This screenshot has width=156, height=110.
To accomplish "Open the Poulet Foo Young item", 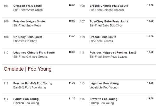I will (26, 99).
